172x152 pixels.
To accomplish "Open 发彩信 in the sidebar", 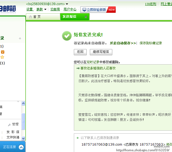I will coord(13,132).
